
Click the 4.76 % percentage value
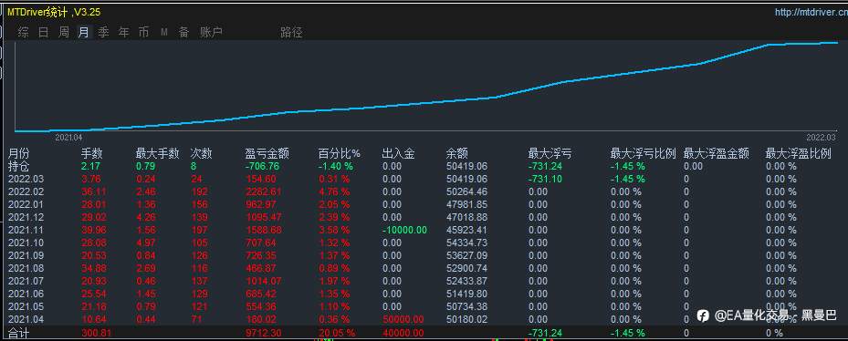tap(334, 191)
